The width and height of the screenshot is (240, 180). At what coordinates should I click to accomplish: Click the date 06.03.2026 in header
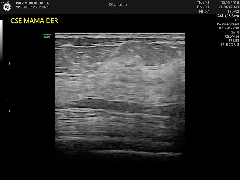click(x=230, y=3)
